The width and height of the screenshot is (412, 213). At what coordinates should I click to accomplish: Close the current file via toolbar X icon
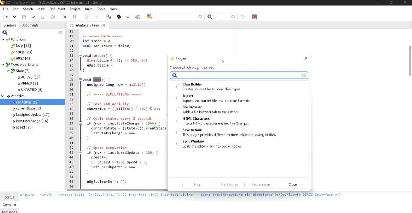click(74, 17)
